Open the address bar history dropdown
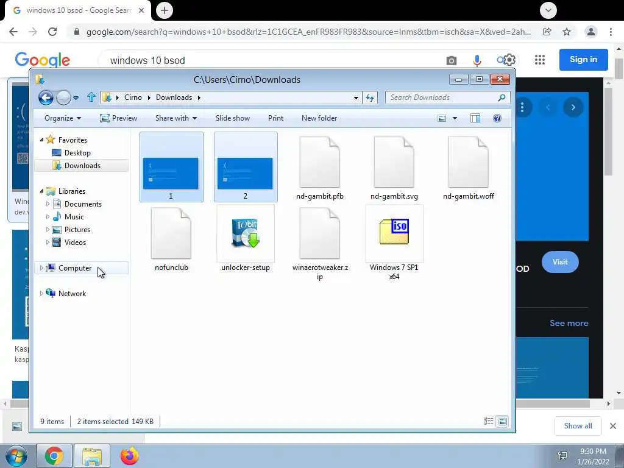 coord(356,98)
